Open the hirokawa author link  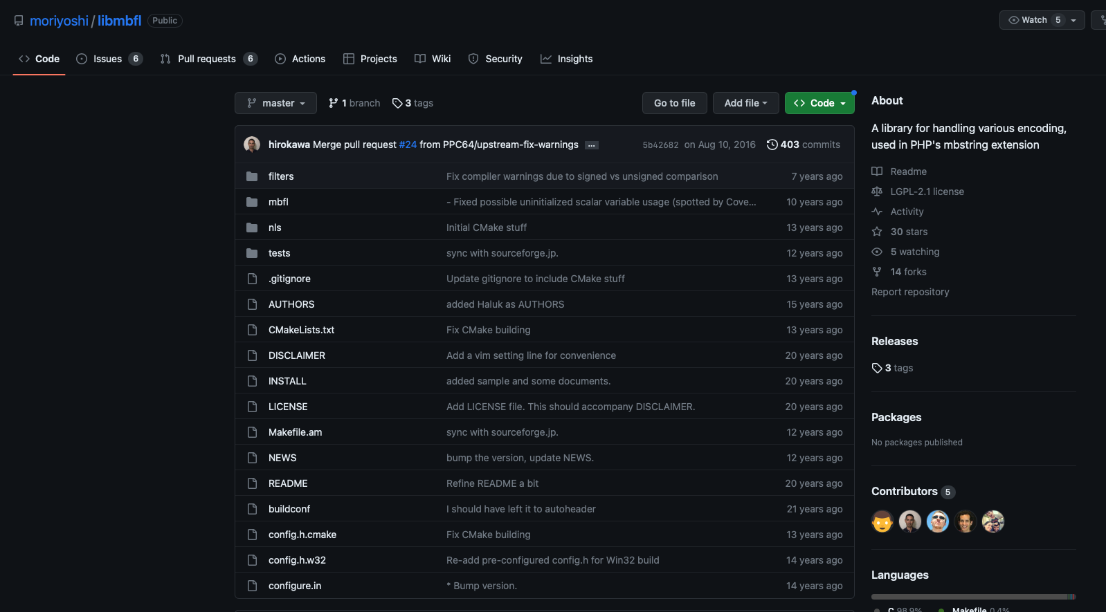coord(289,145)
